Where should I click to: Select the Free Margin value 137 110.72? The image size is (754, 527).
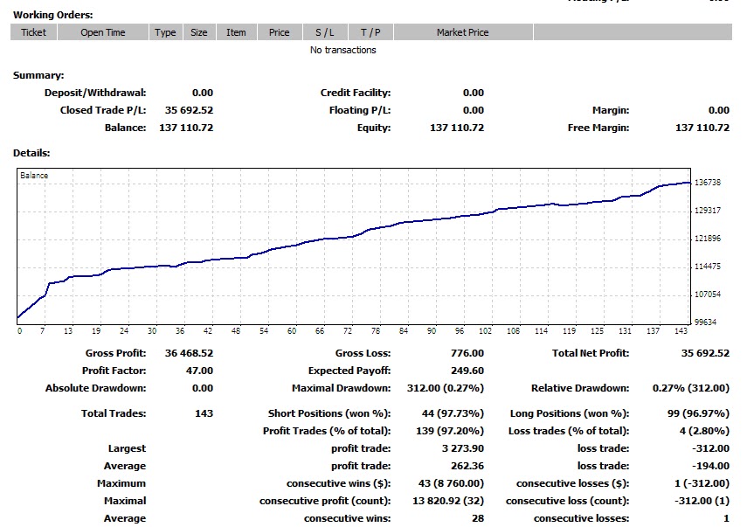702,128
